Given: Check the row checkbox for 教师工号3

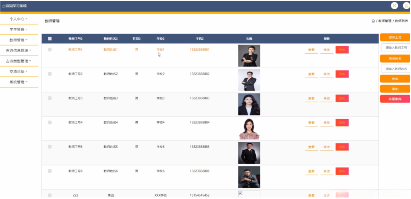Looking at the screenshot, I should click(x=50, y=98).
